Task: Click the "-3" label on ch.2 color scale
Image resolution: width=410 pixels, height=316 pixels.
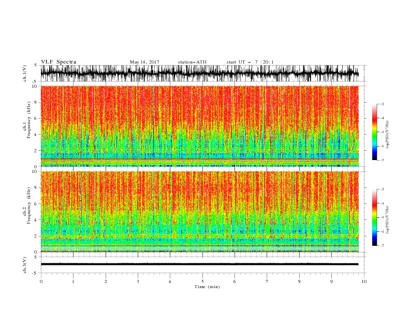Action: click(x=382, y=189)
